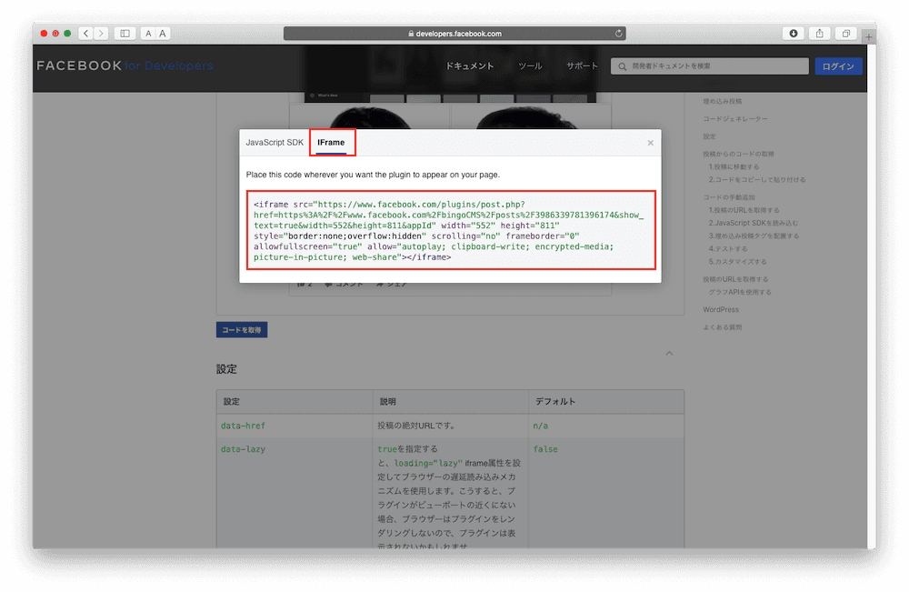
Task: Open グラフAPIを使用する sidebar link
Action: (740, 292)
